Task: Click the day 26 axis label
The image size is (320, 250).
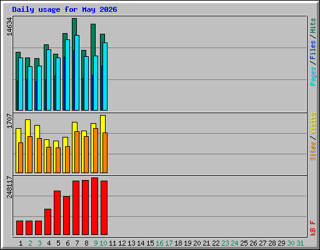Action: click(x=253, y=243)
